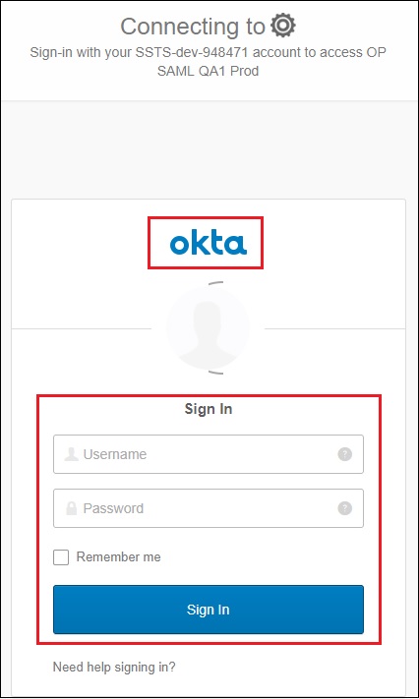Click the Connecting to title text
419x699 pixels.
coord(193,27)
